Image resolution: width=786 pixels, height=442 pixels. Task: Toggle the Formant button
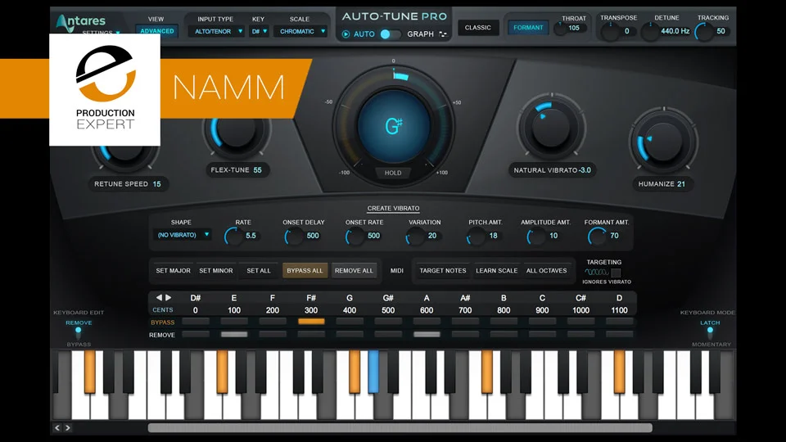(528, 28)
